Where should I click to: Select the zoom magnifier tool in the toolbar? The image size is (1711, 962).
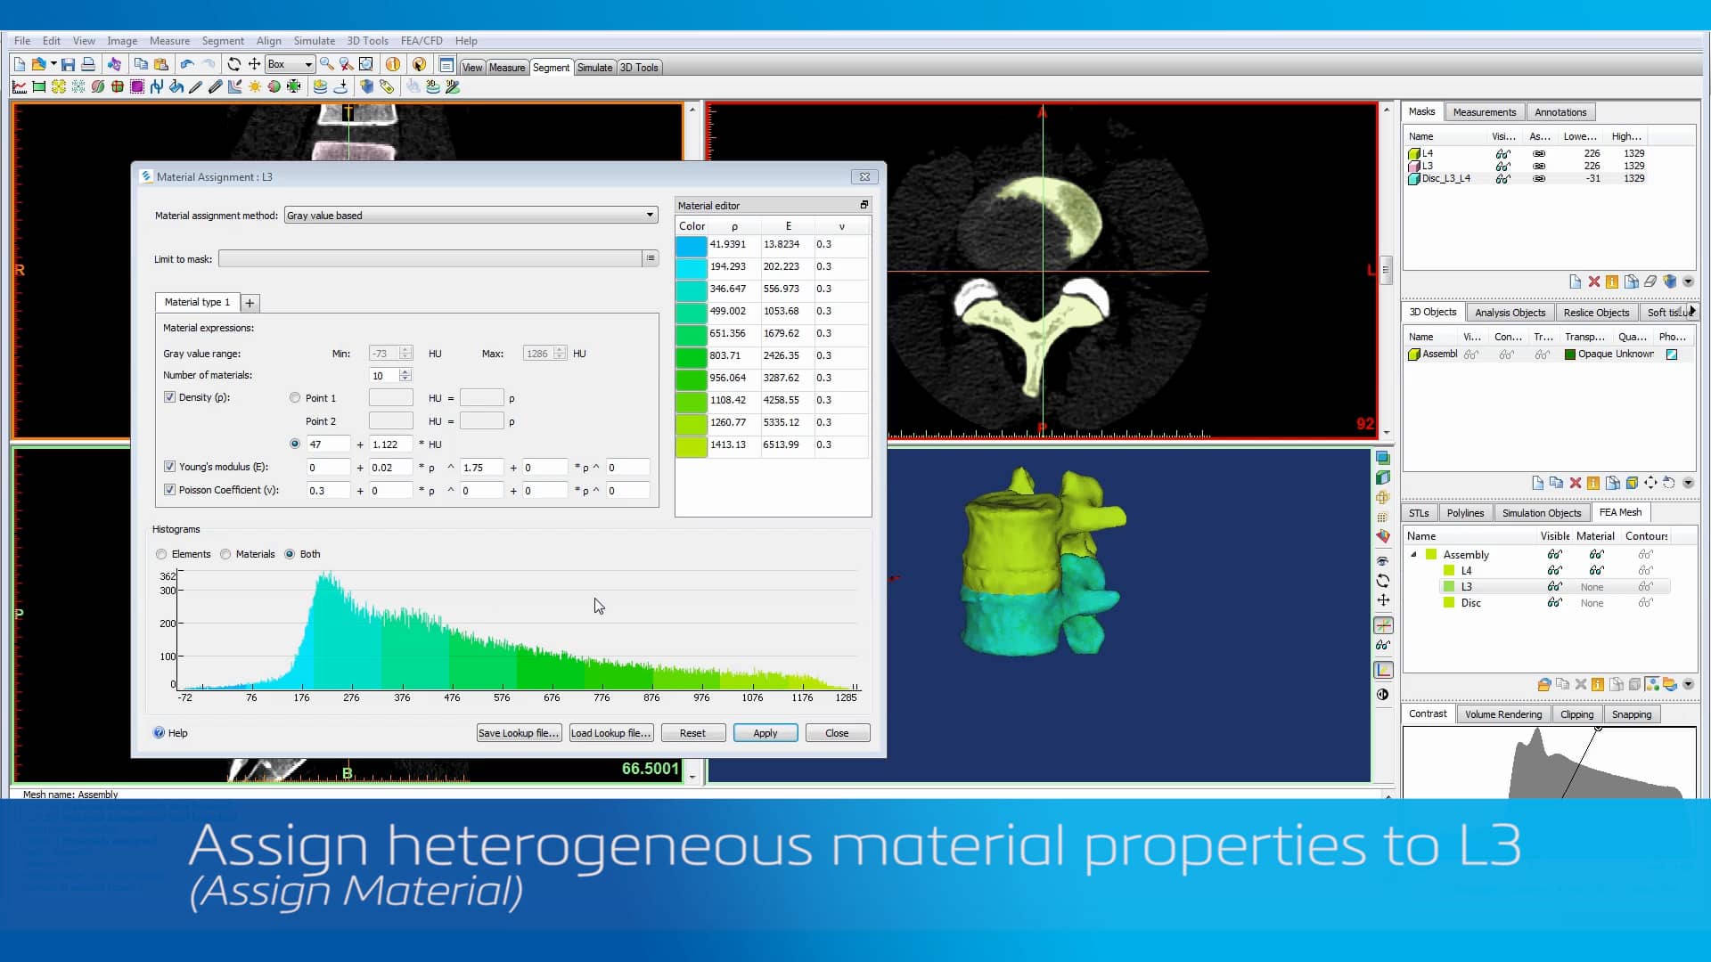327,64
